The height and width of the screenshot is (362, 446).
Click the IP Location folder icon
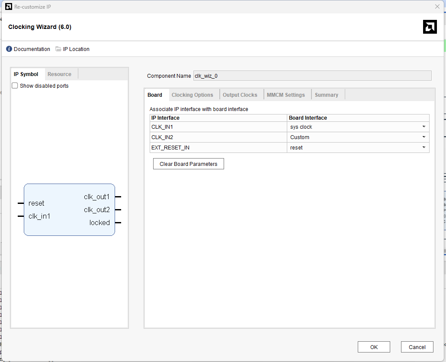pos(58,49)
